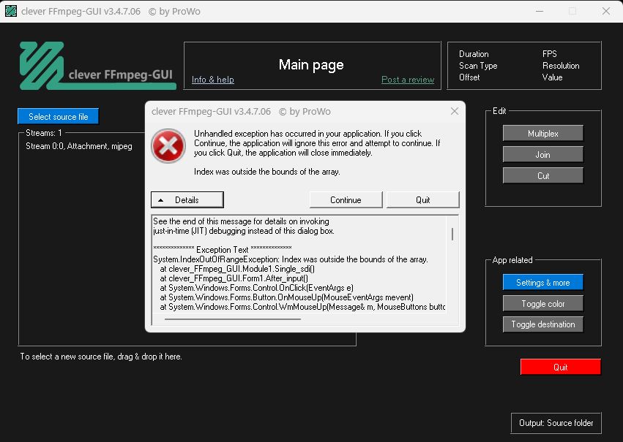Click the 'Index was outside the bounds' dialog message
The image size is (623, 442).
coord(267,172)
